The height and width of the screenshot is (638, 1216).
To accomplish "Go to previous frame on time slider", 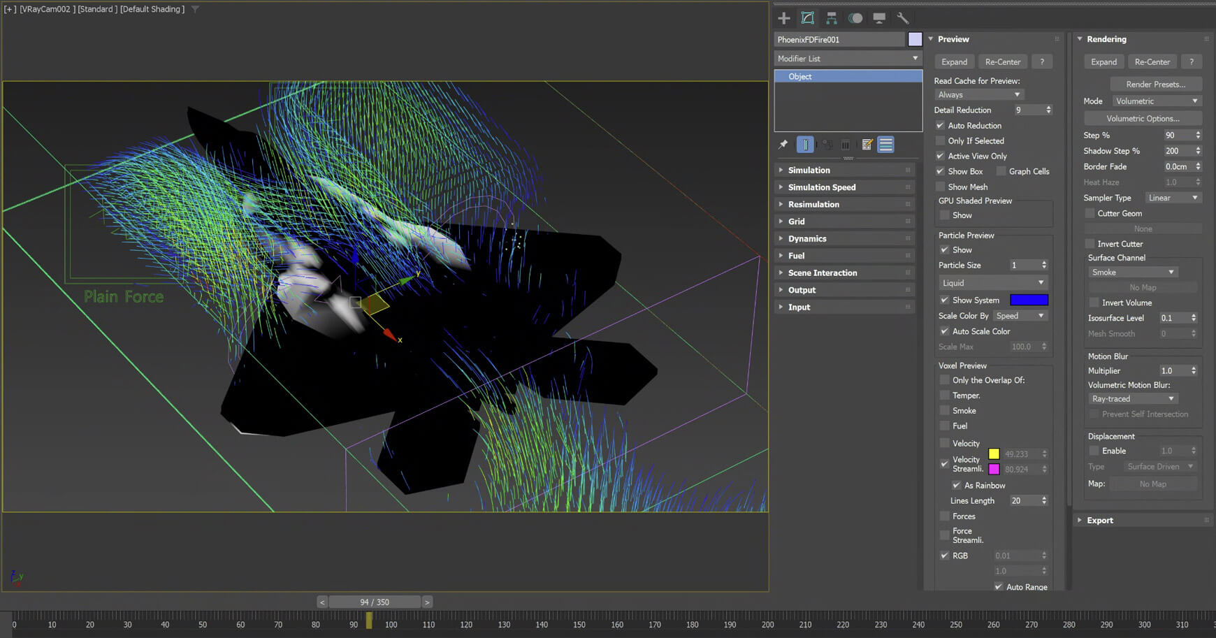I will [322, 602].
